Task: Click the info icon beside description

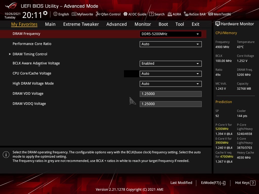Action: coord(6,155)
